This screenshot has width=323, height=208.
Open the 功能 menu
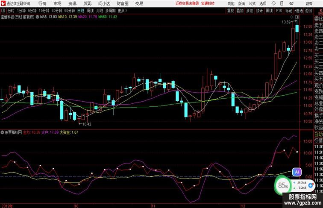point(231,3)
